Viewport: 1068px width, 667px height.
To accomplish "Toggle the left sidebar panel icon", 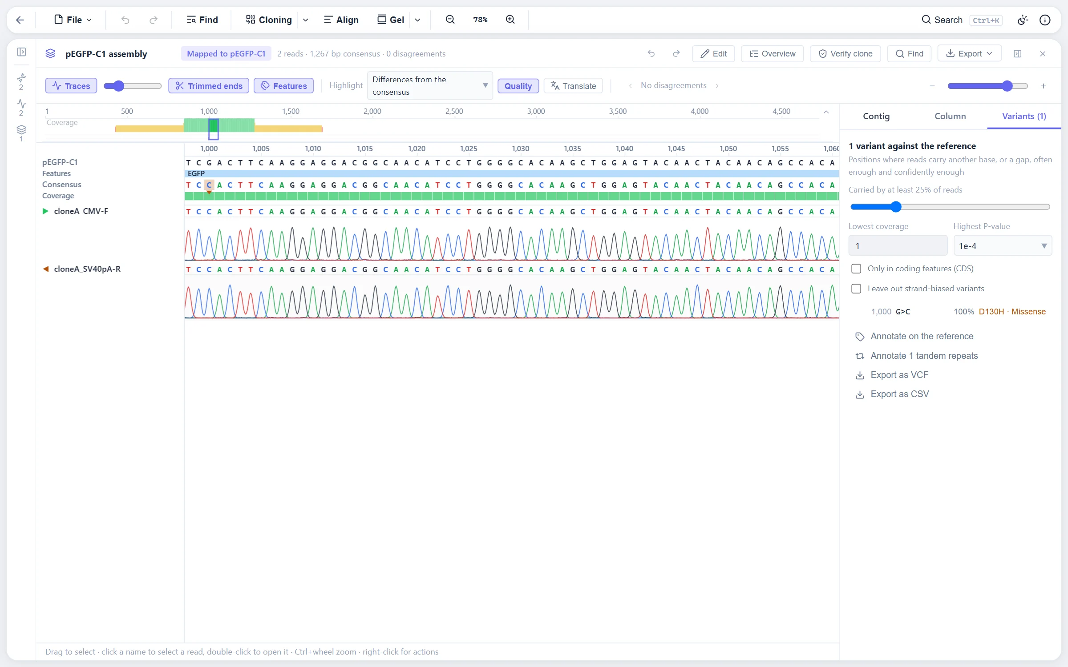I will [21, 52].
